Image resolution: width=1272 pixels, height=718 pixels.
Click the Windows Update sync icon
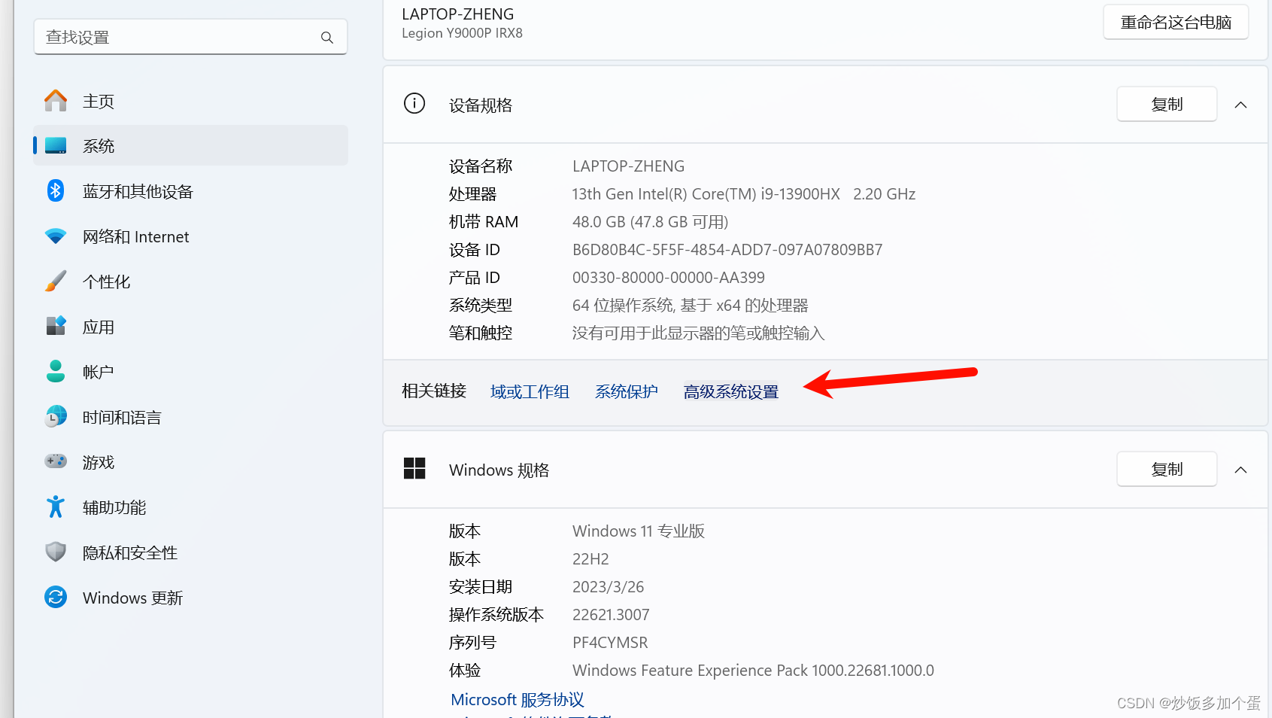click(56, 597)
